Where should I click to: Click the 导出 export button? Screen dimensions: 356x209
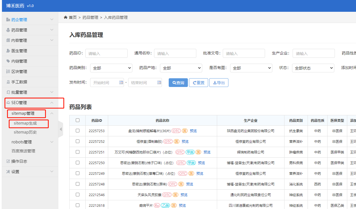click(x=219, y=83)
